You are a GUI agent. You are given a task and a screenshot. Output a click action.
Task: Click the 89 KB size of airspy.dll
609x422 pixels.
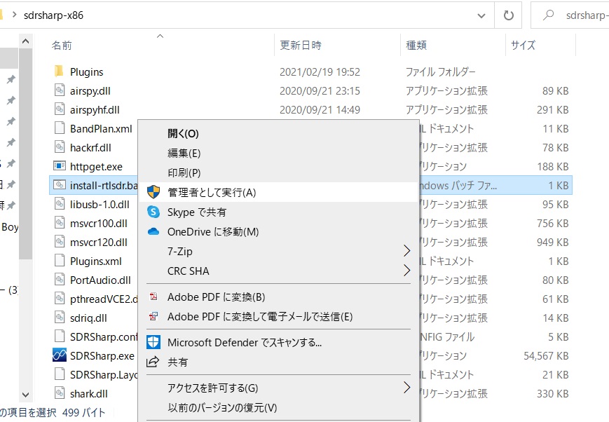coord(556,91)
